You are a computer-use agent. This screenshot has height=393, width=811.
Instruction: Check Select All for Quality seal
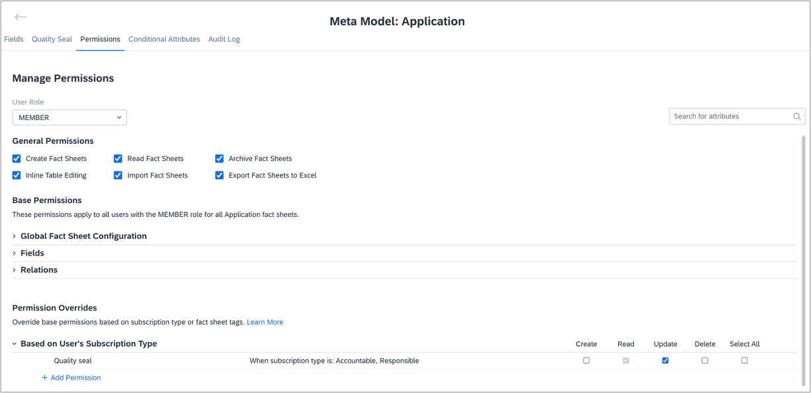click(x=744, y=361)
